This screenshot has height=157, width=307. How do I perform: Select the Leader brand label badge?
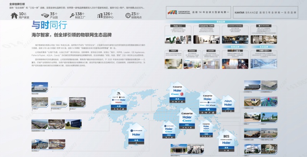pyautogui.click(x=211, y=51)
